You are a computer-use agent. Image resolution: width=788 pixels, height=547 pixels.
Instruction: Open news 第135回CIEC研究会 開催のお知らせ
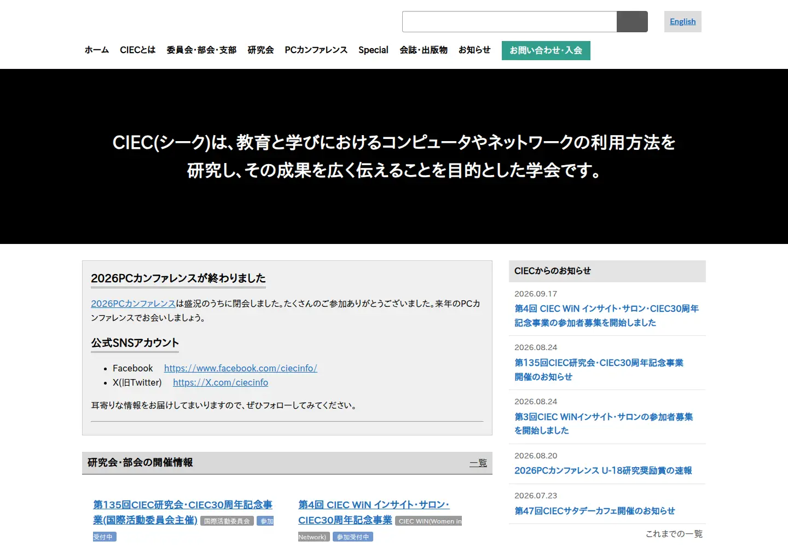click(599, 370)
